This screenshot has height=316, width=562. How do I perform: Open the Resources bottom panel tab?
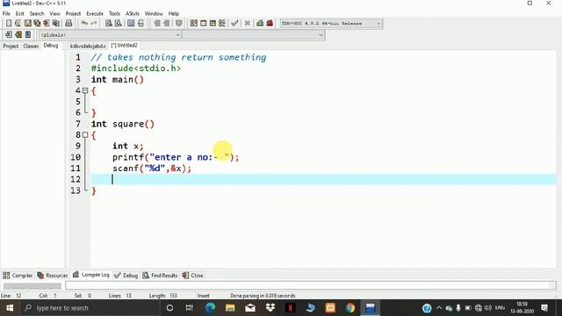pyautogui.click(x=53, y=275)
